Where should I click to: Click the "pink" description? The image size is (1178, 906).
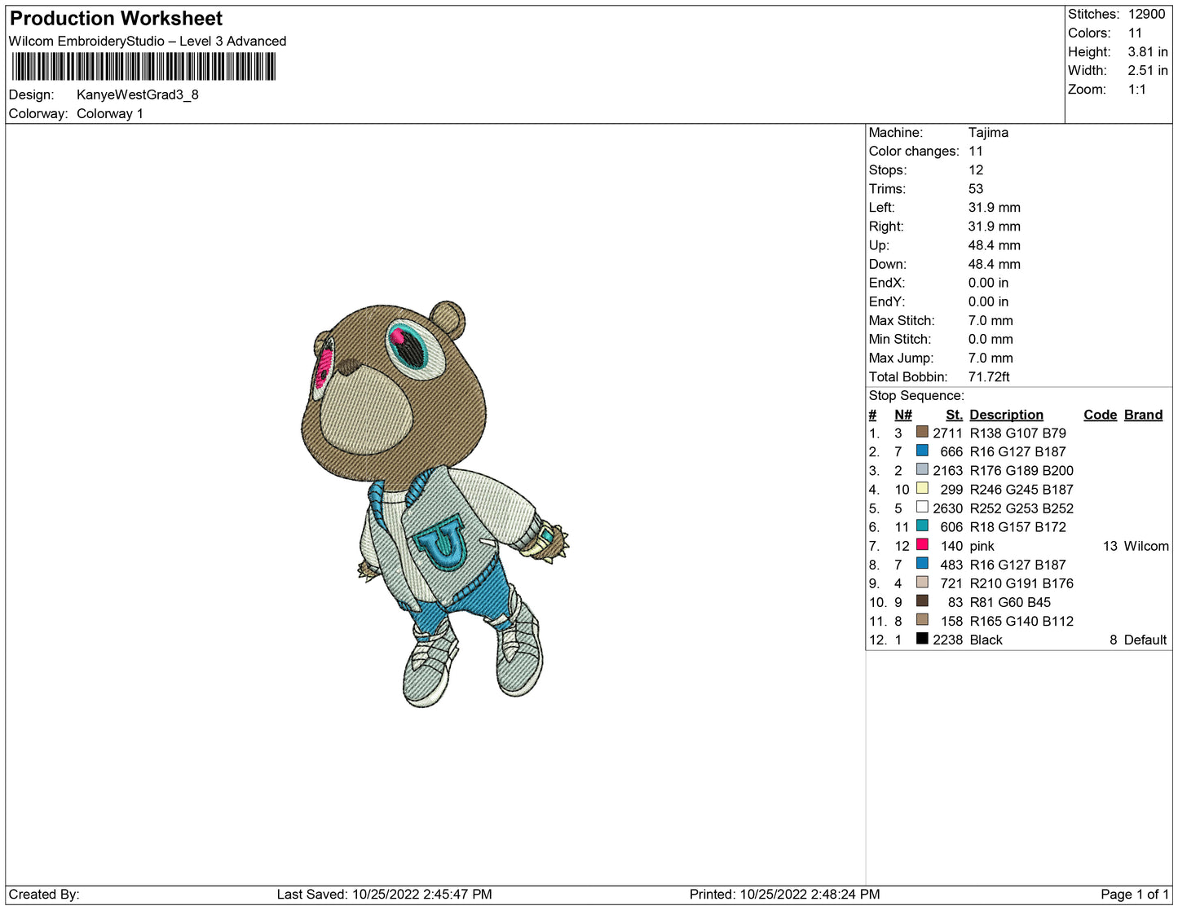tap(982, 546)
